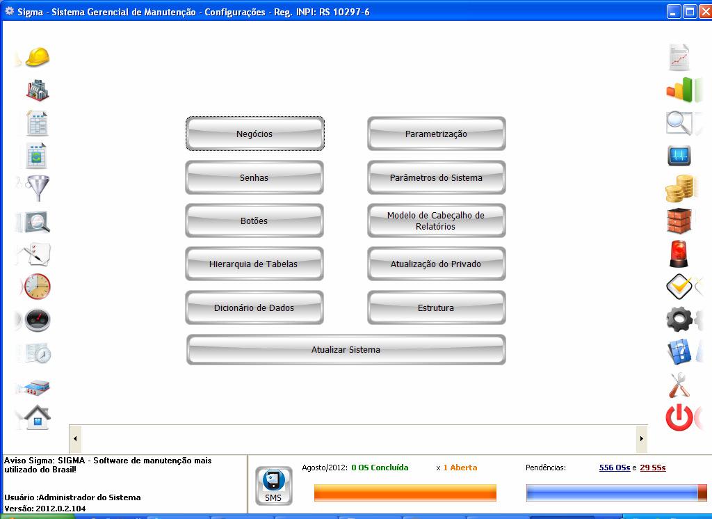The image size is (712, 519).
Task: Open the line chart report icon
Action: [679, 57]
